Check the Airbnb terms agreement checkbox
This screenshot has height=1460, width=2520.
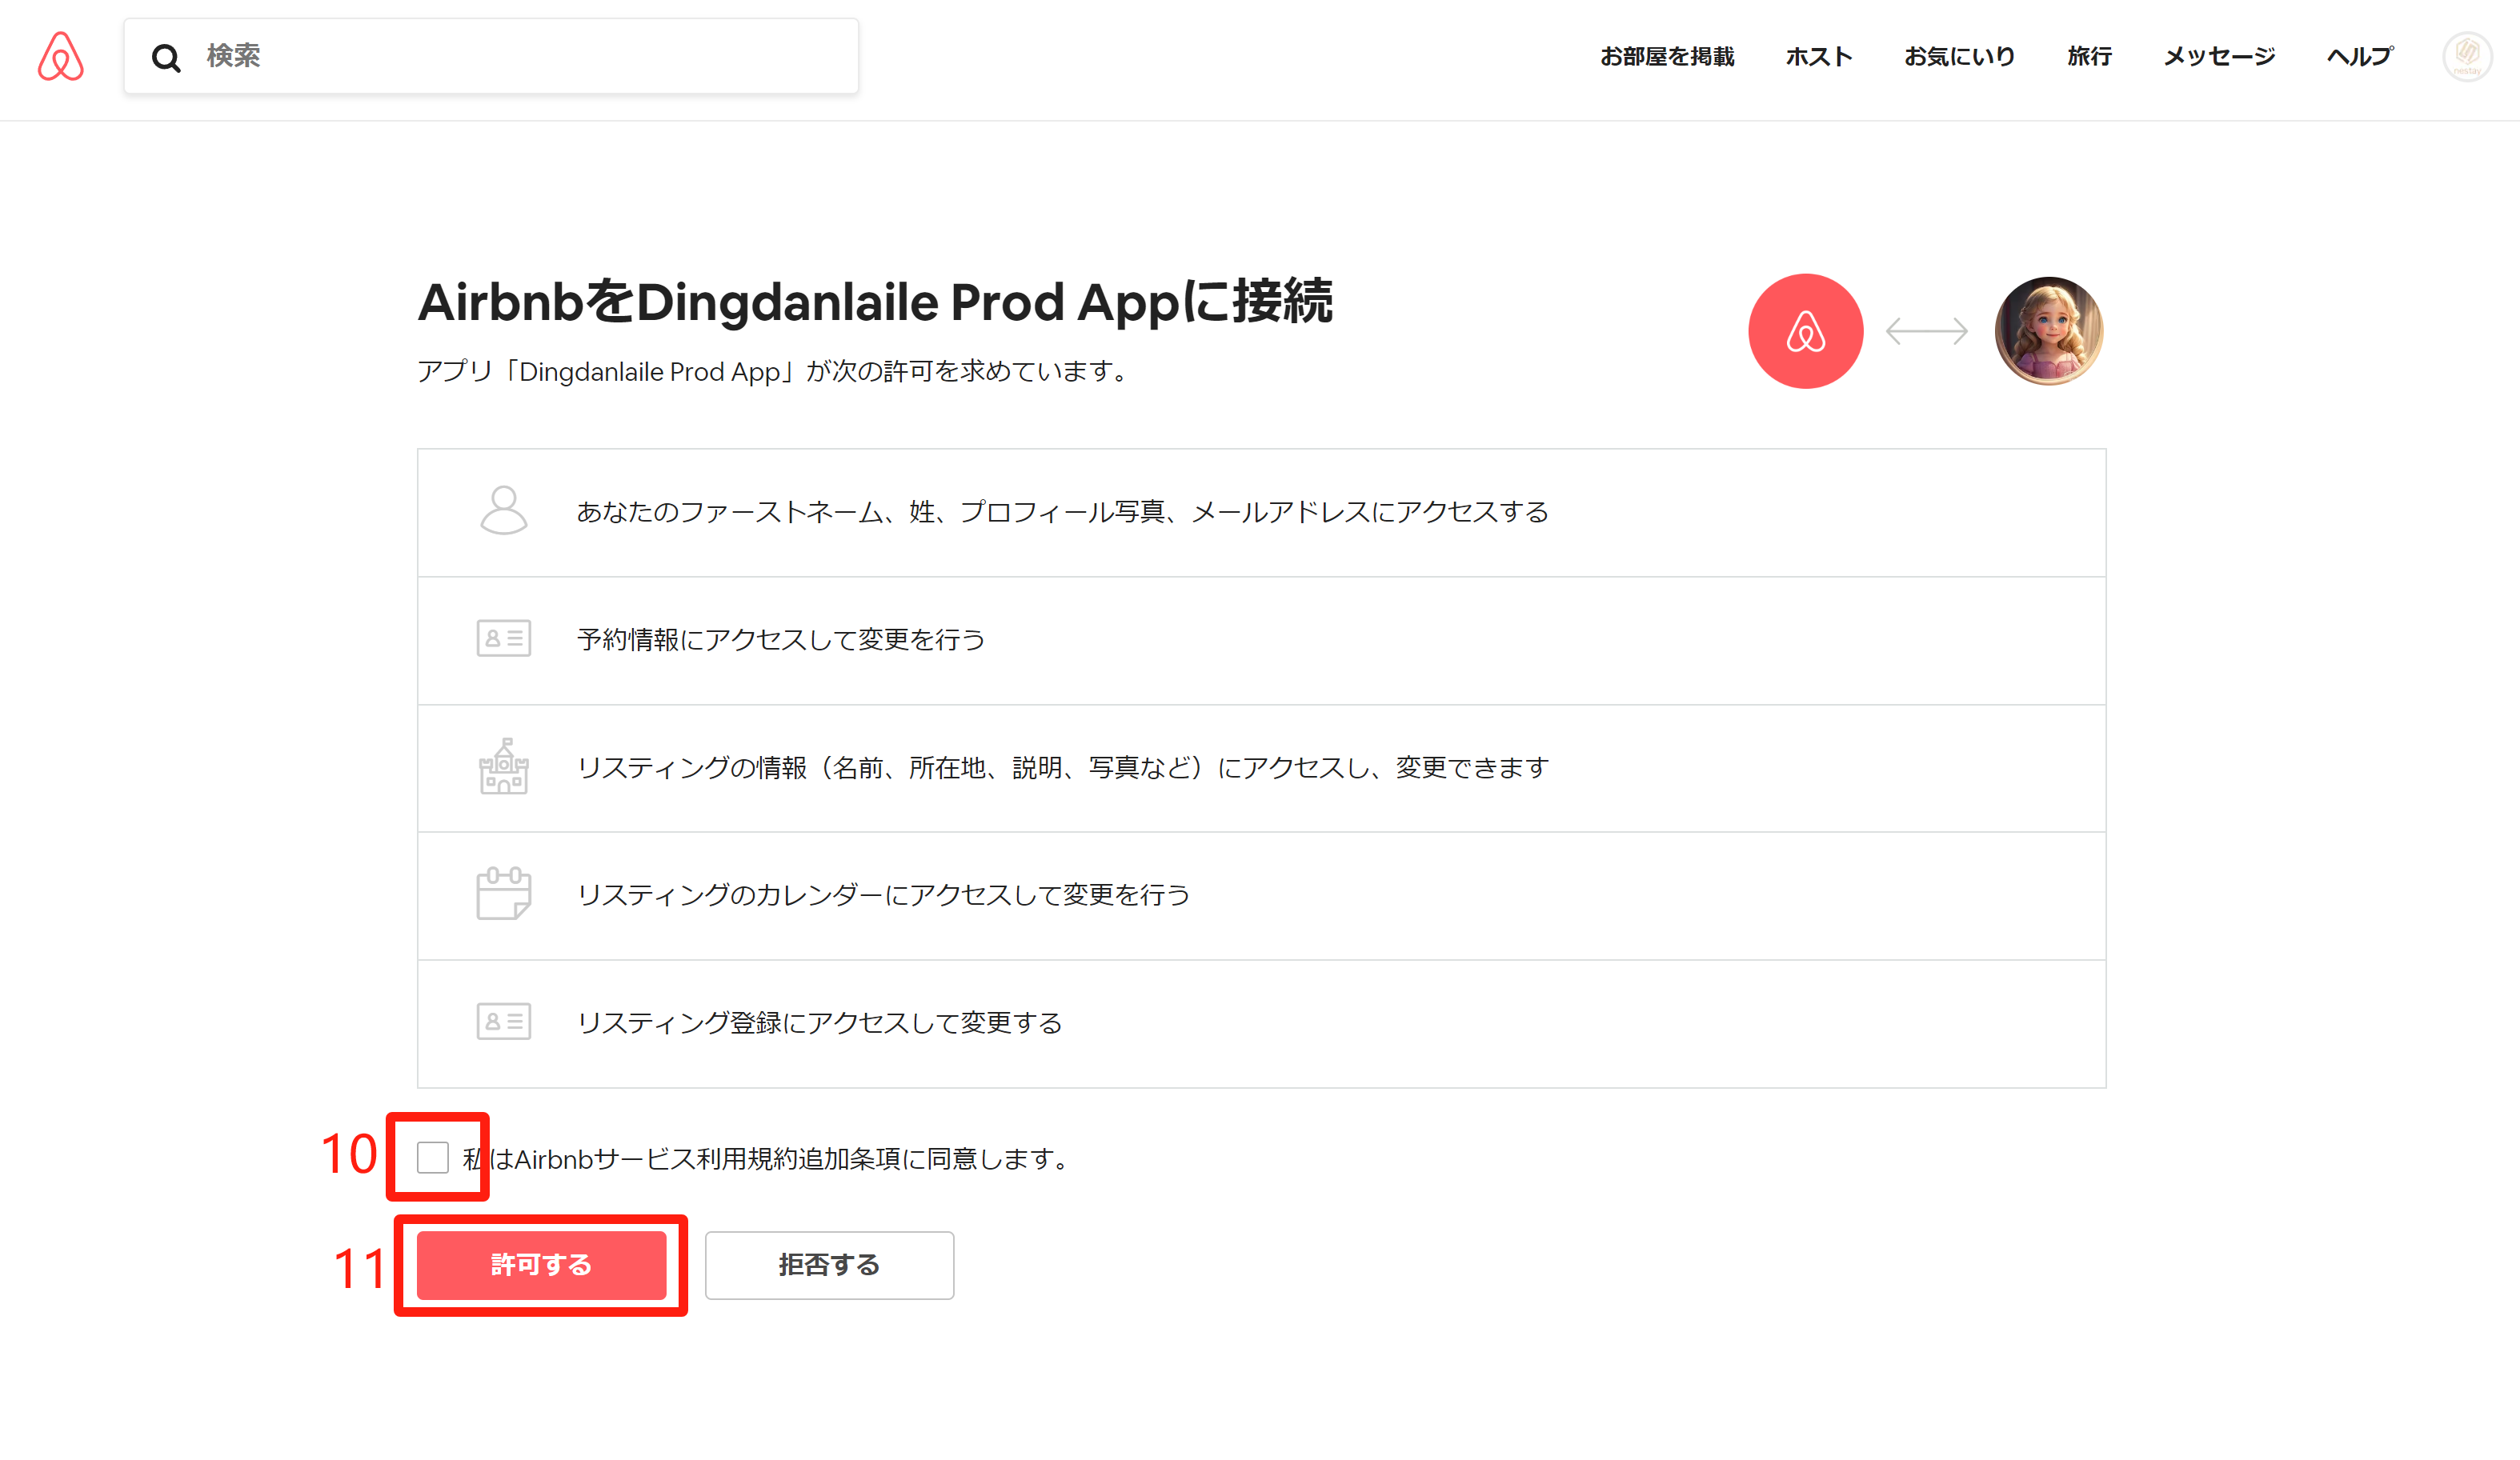pos(432,1157)
